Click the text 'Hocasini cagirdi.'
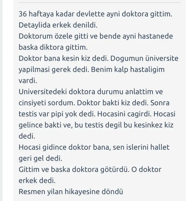 pos(124,114)
